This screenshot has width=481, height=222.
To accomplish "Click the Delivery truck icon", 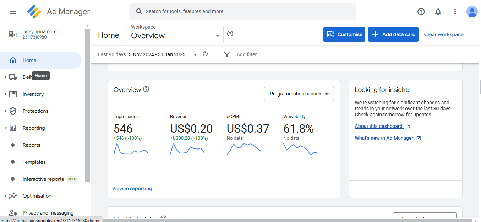I will (x=13, y=77).
